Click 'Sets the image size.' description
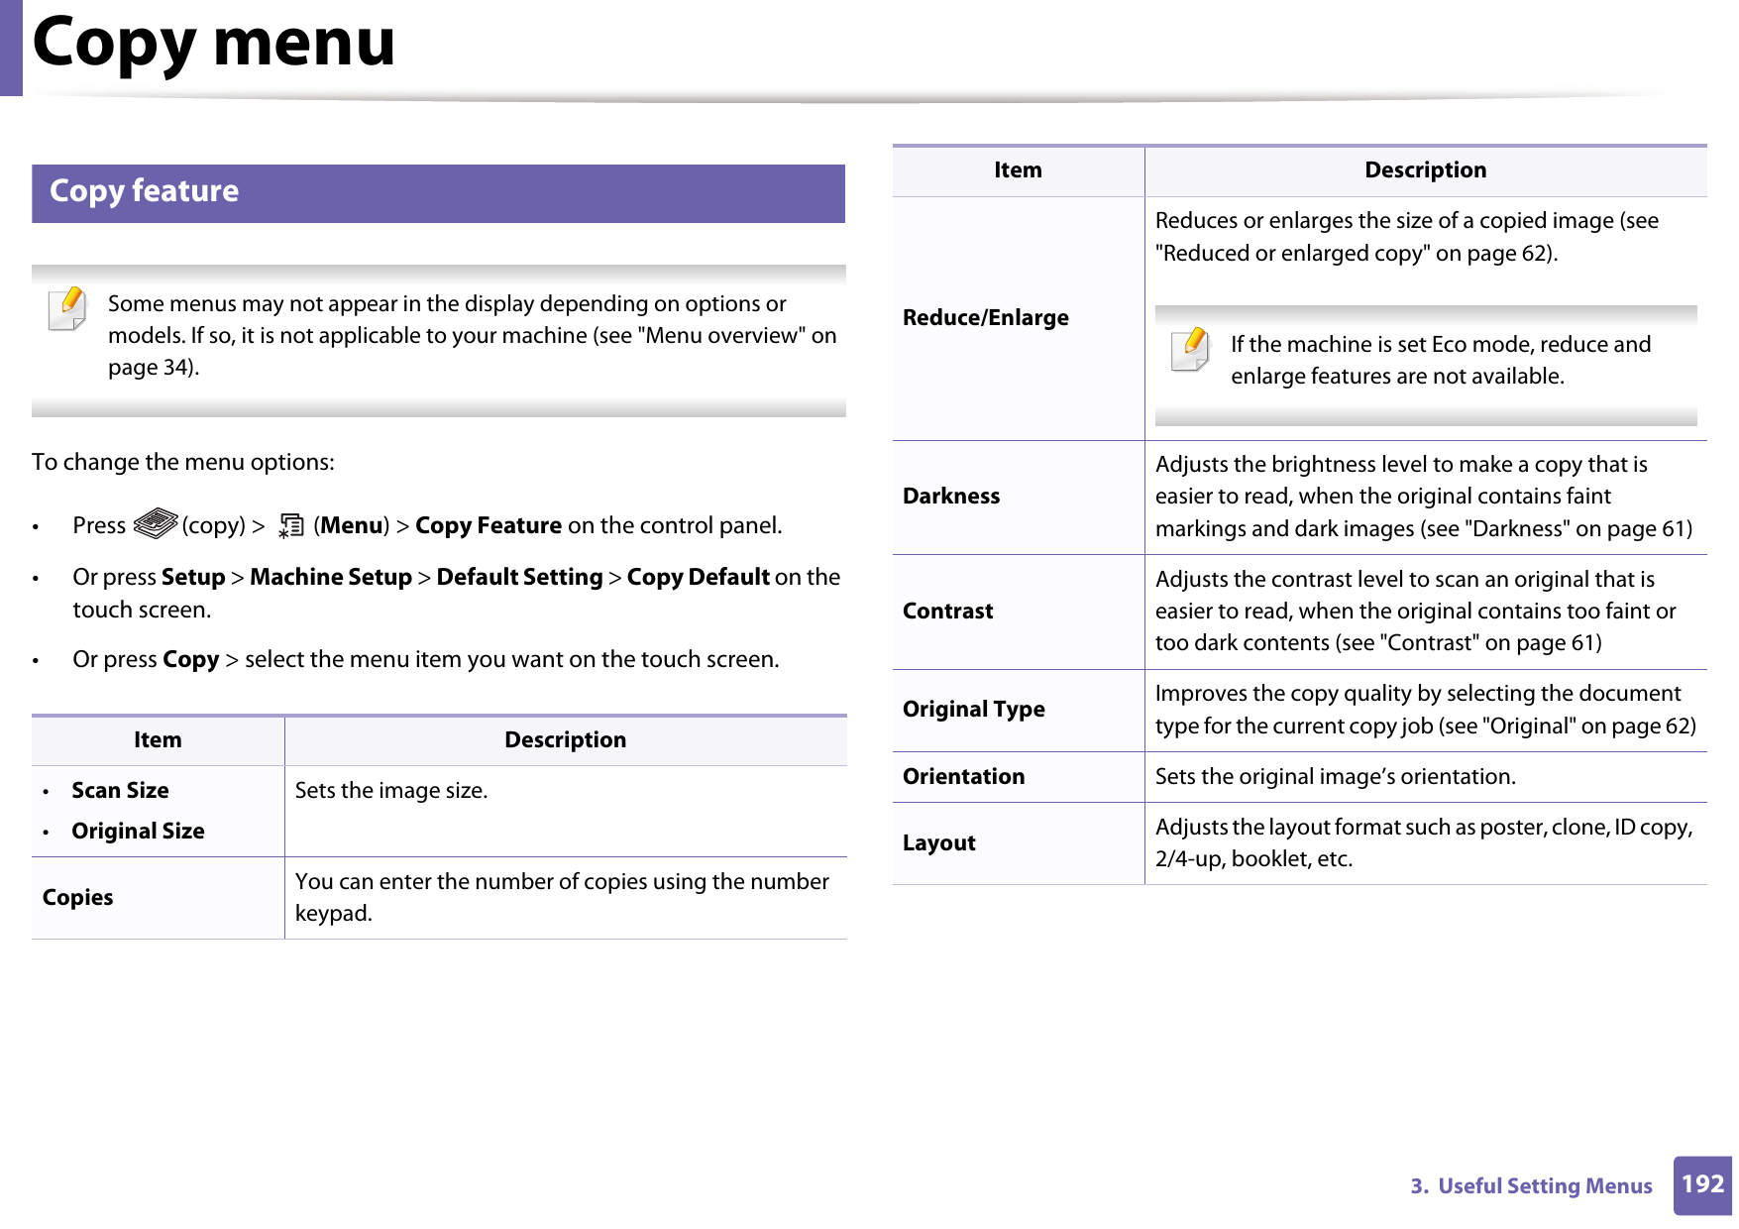 [391, 790]
